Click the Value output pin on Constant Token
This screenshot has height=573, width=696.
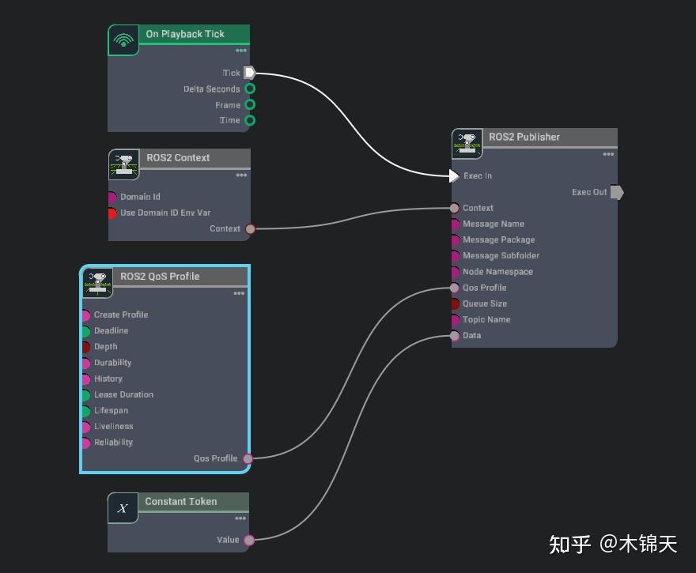[249, 540]
